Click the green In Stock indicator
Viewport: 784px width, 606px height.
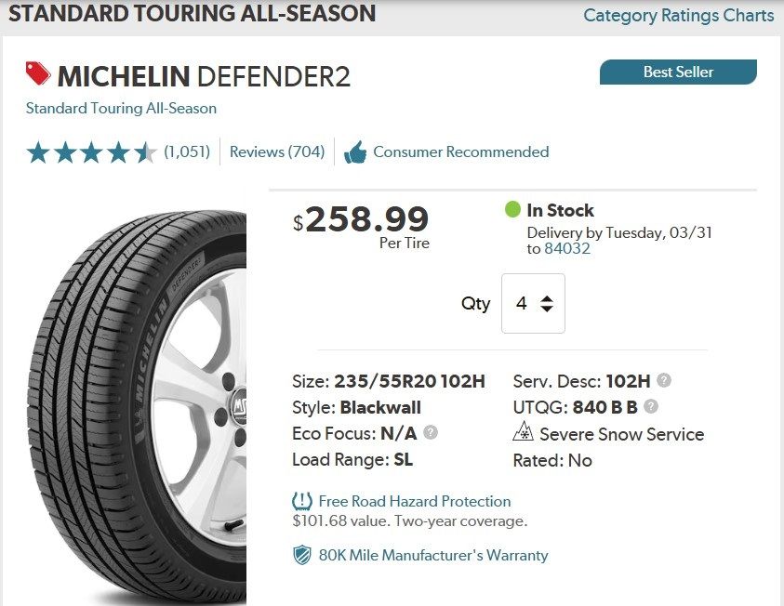pos(512,210)
